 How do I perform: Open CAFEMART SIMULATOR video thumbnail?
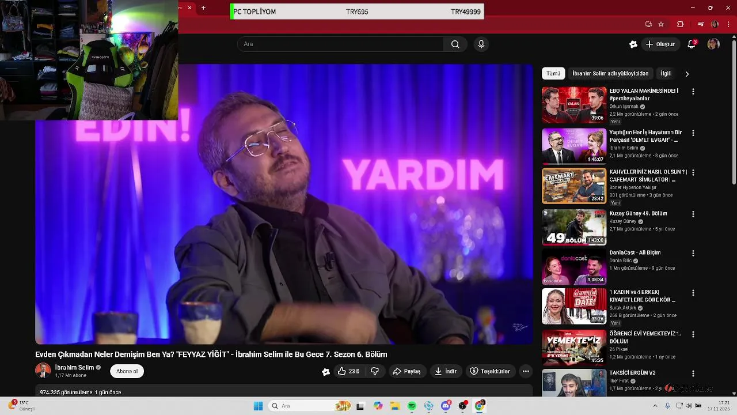click(574, 186)
